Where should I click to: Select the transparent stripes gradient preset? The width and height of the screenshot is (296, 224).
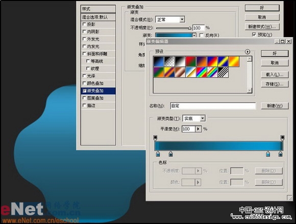[223, 72]
